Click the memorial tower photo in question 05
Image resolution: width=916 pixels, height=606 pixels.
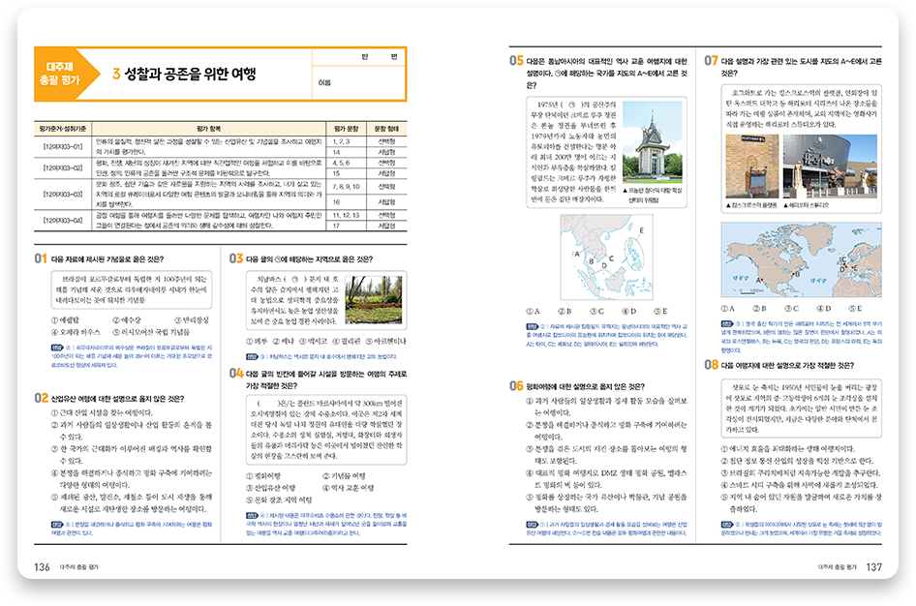coord(652,142)
